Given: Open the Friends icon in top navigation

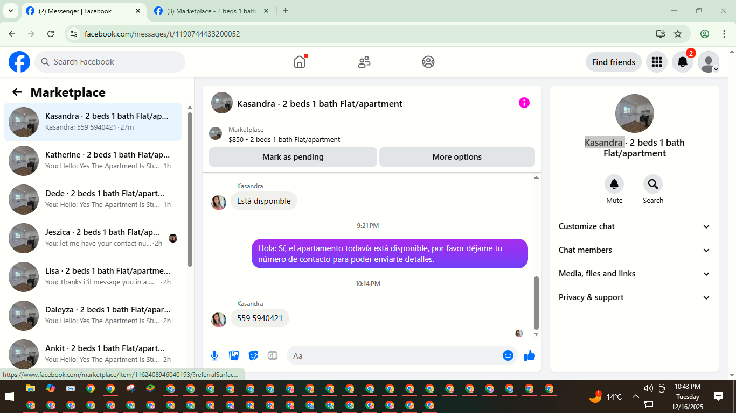Looking at the screenshot, I should tap(364, 62).
